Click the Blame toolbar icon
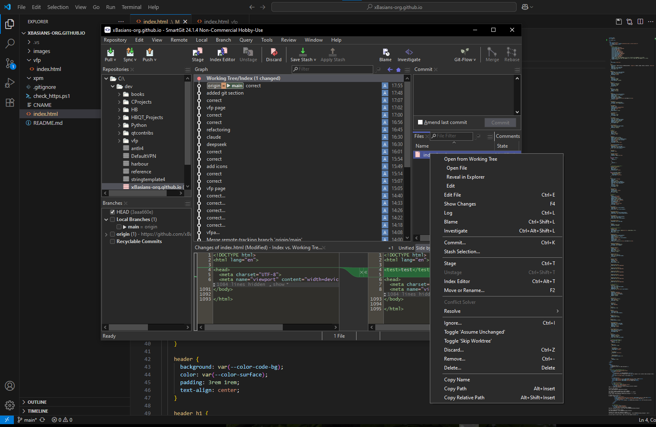 [x=385, y=55]
